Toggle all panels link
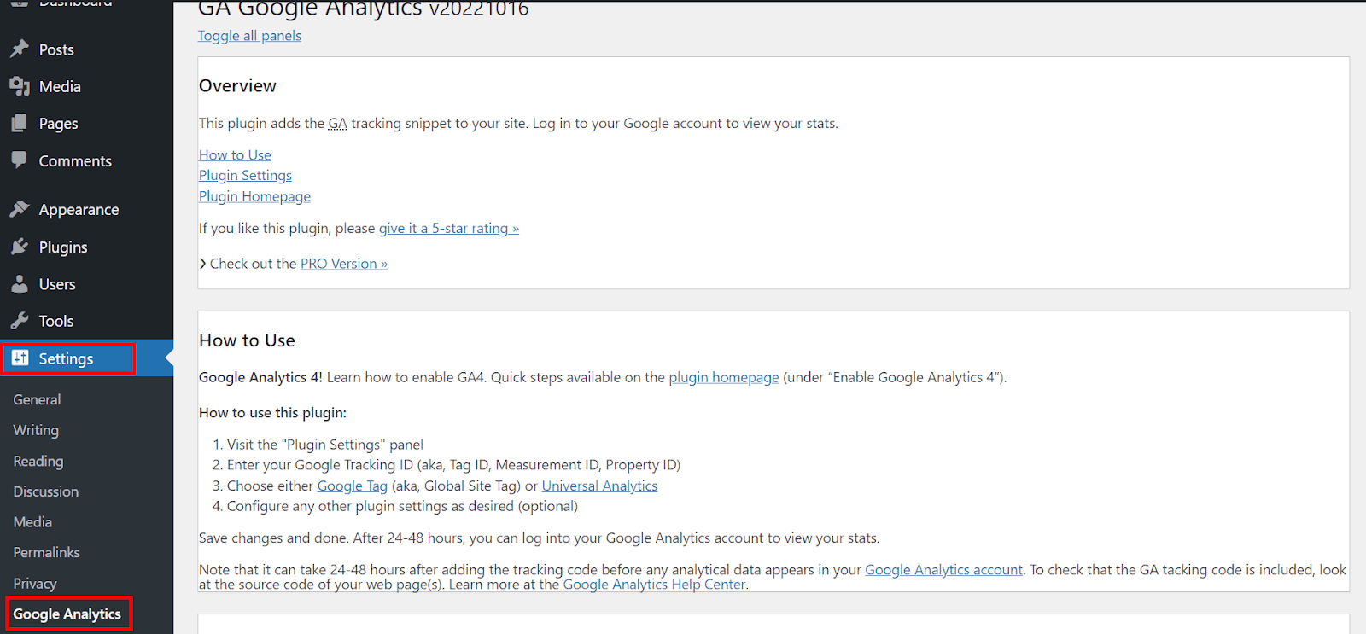This screenshot has height=634, width=1366. (x=249, y=36)
